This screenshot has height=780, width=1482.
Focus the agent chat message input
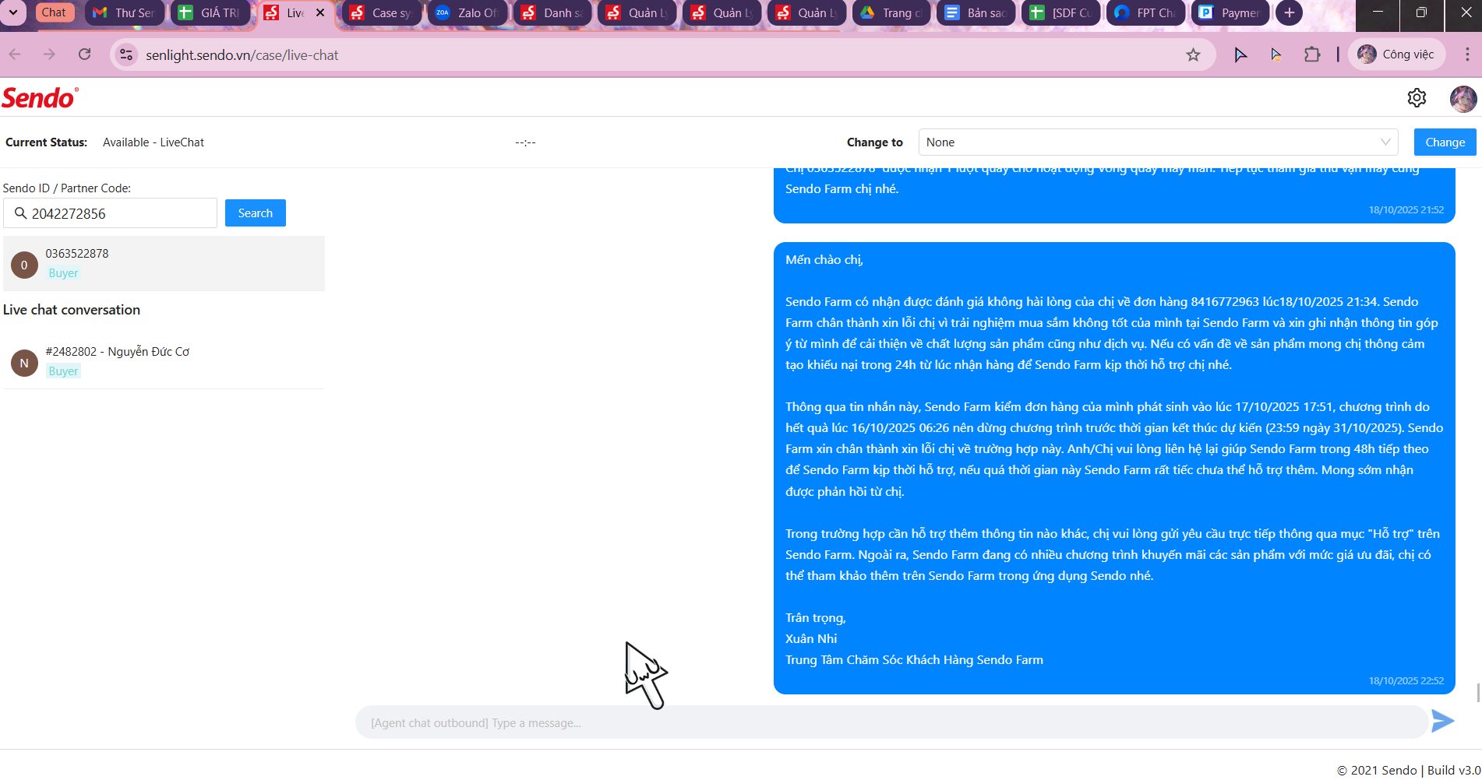[x=891, y=722]
